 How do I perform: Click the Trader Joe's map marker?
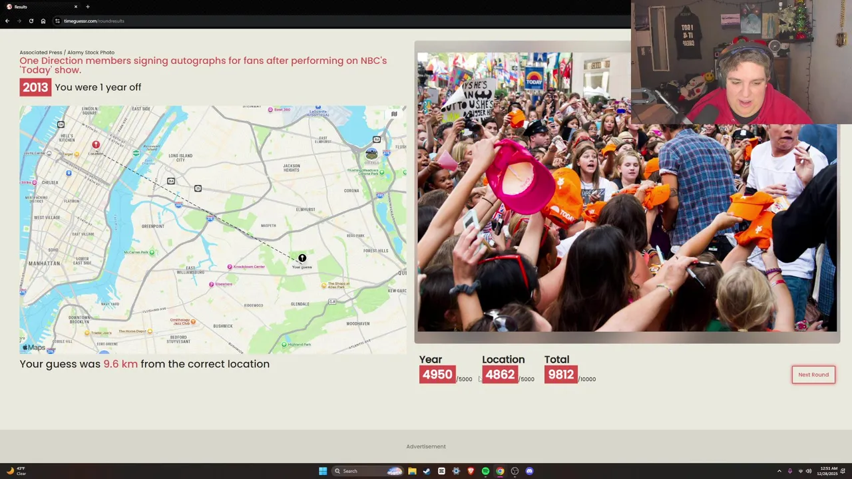[87, 333]
